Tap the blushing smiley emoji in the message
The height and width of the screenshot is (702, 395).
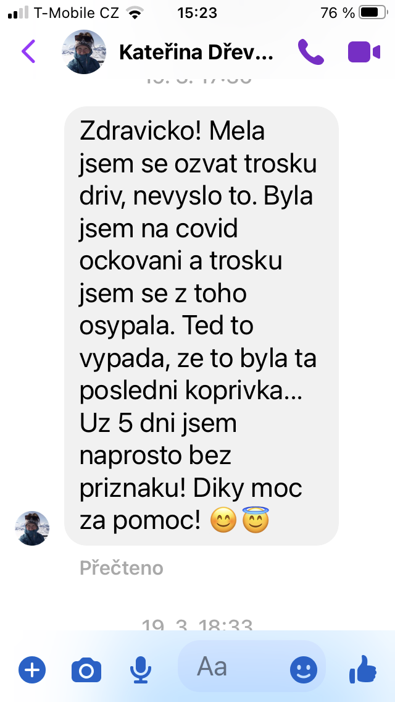point(223,521)
